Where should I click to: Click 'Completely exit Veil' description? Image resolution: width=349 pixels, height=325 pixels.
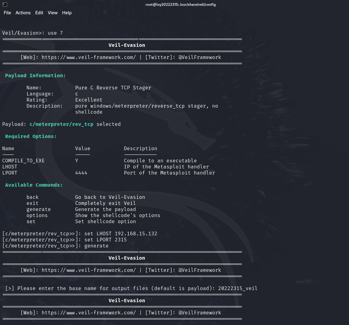[x=106, y=203]
